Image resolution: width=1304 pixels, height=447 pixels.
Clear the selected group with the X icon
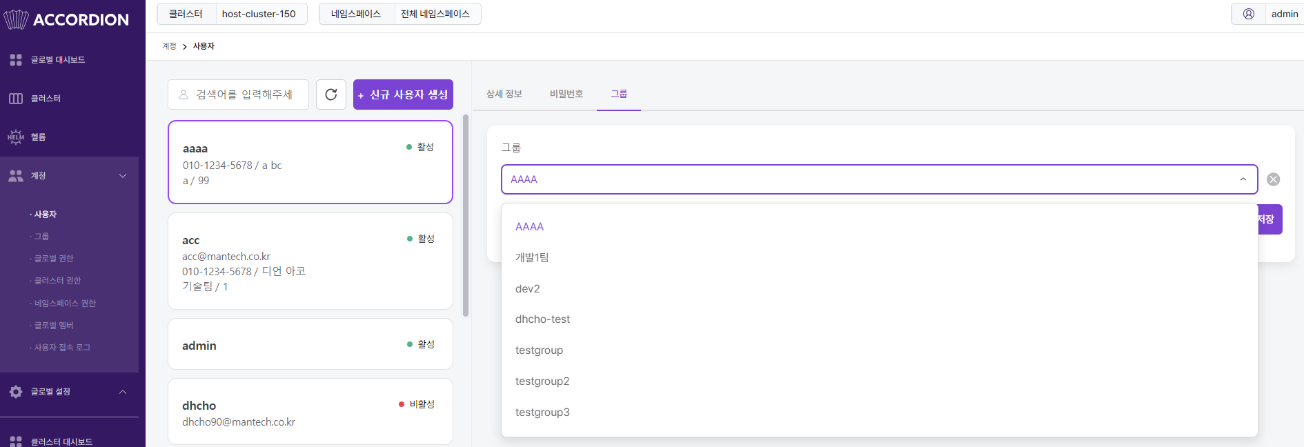1274,179
